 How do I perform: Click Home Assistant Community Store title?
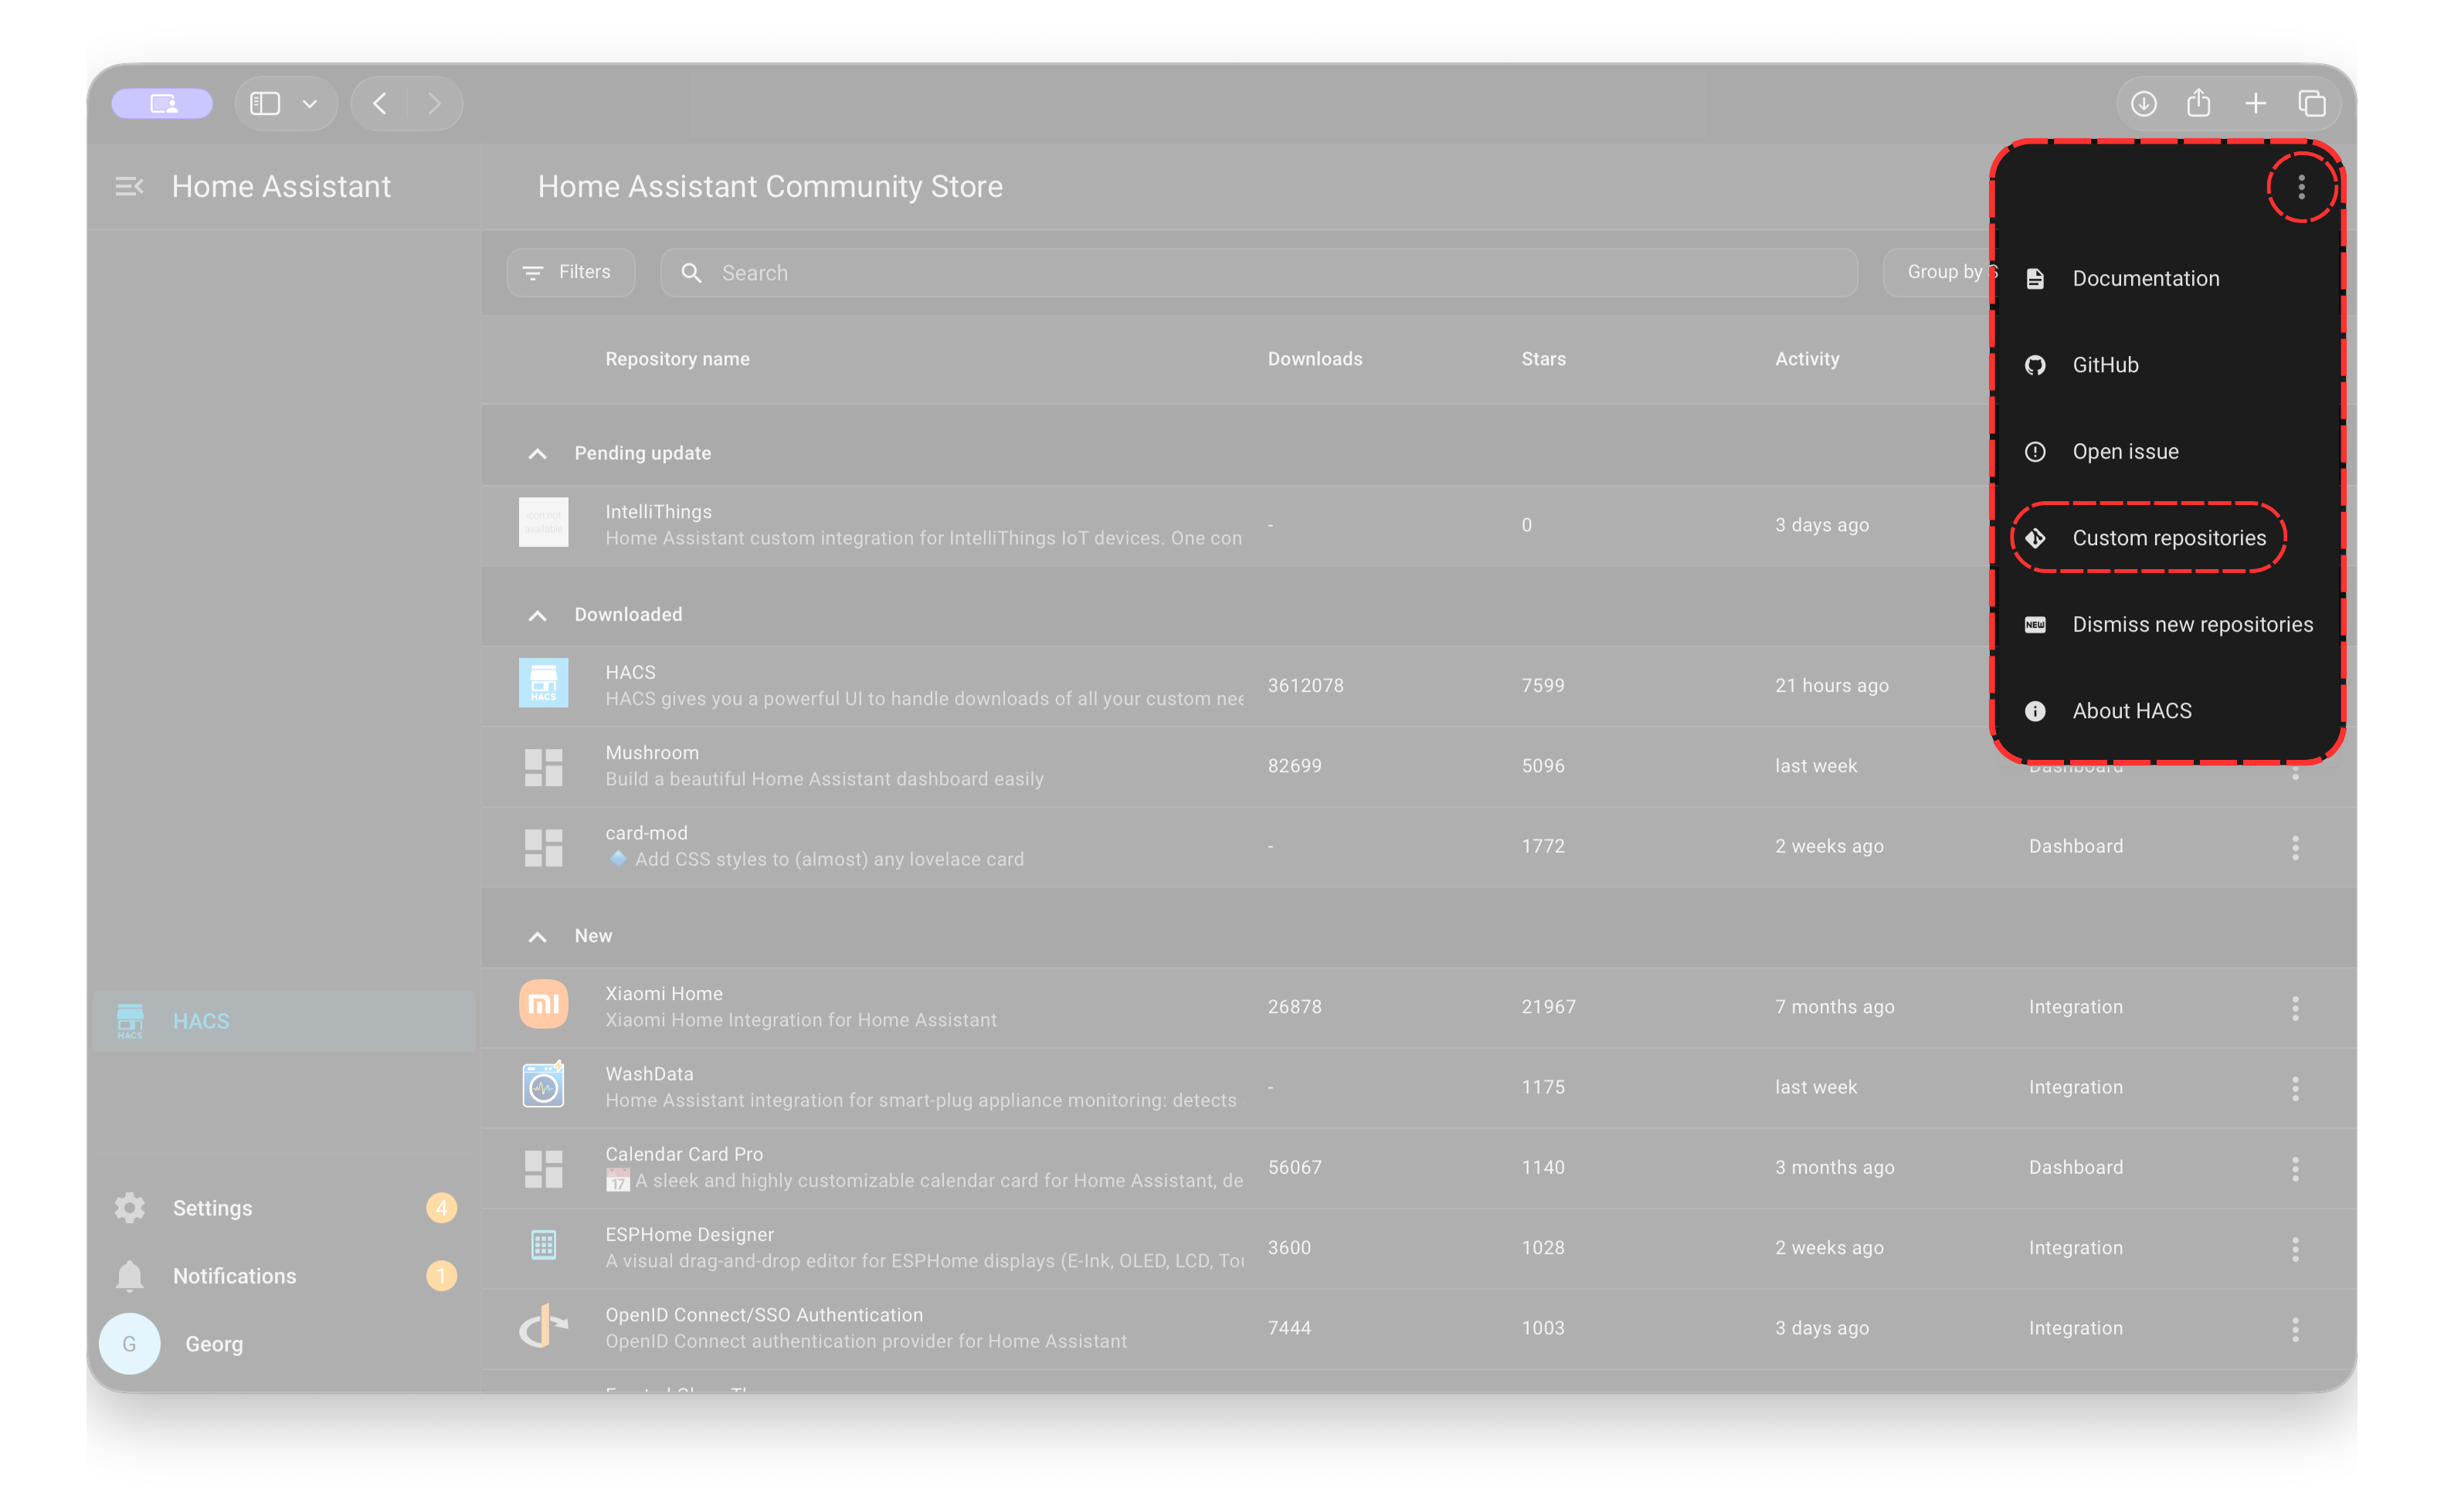(x=770, y=187)
